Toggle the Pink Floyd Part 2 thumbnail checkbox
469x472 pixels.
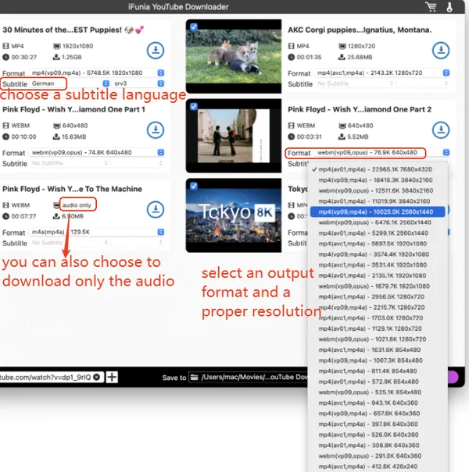193,105
